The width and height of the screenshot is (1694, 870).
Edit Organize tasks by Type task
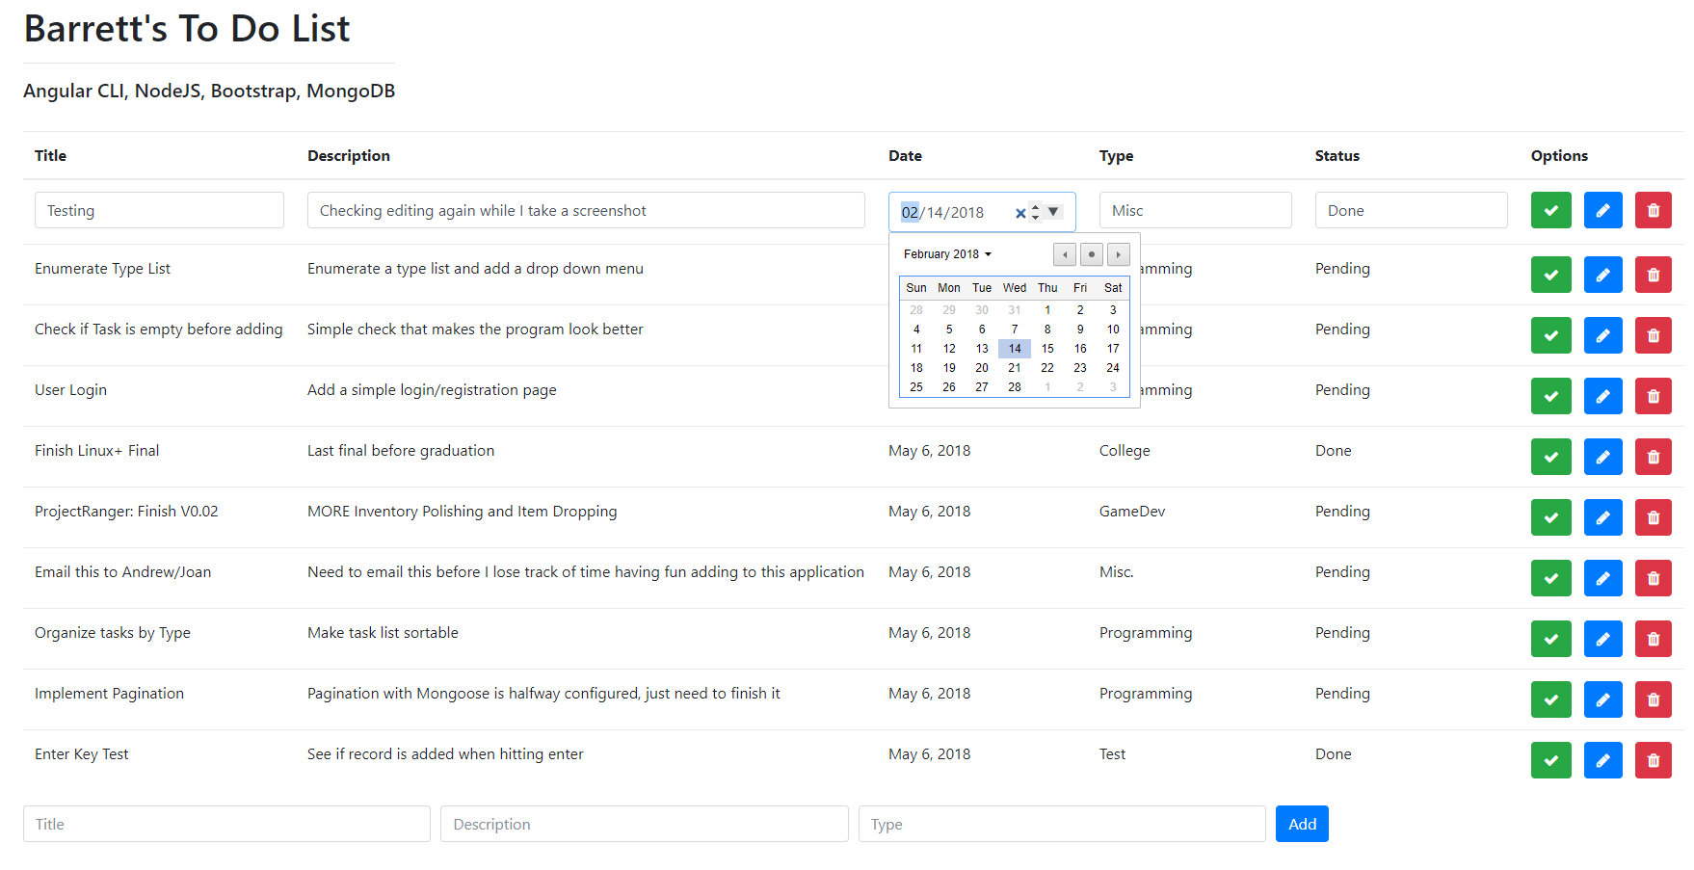1602,639
